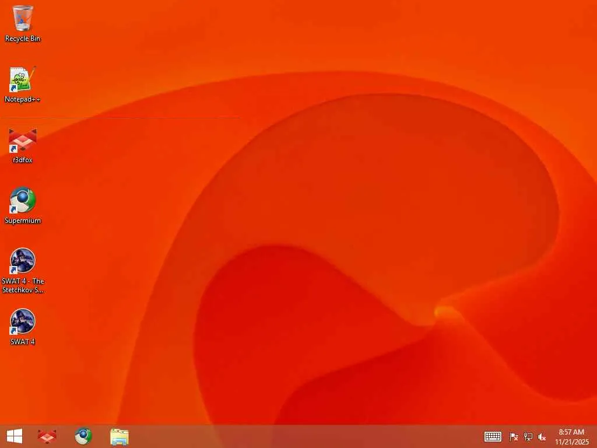597x448 pixels.
Task: Launch Supermium from the taskbar
Action: (x=83, y=436)
